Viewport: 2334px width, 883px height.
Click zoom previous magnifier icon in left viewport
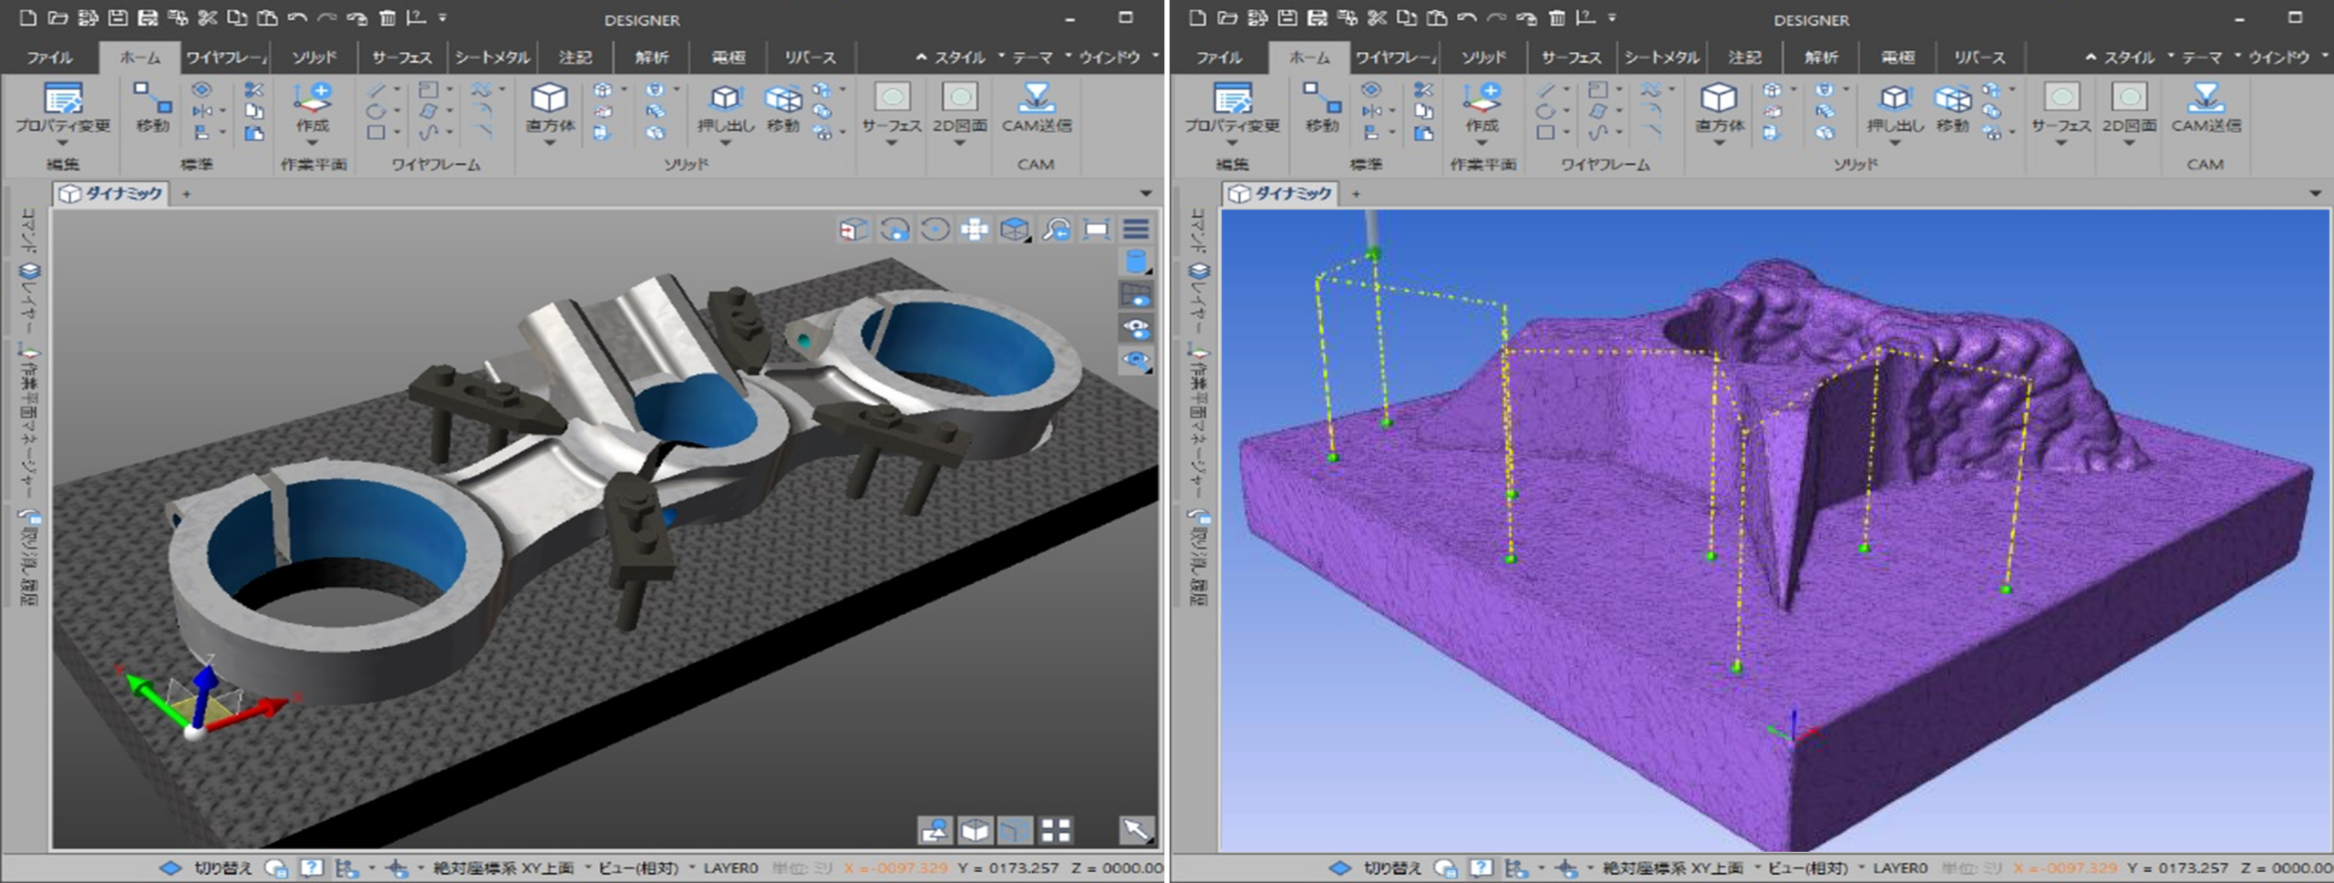click(1056, 230)
